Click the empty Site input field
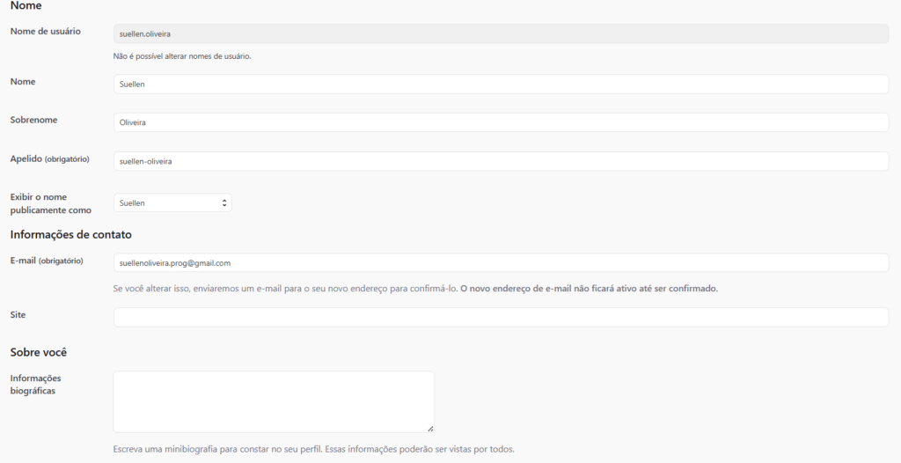The image size is (901, 463). (501, 317)
